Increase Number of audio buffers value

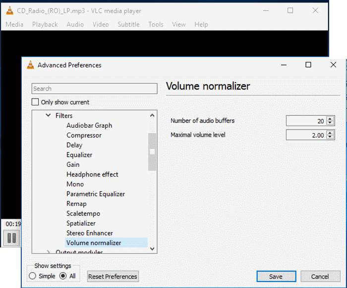pos(330,119)
